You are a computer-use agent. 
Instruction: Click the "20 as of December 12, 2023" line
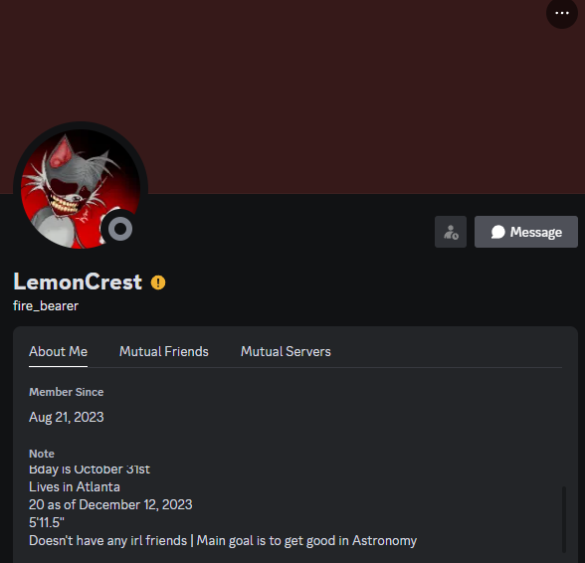pos(110,504)
